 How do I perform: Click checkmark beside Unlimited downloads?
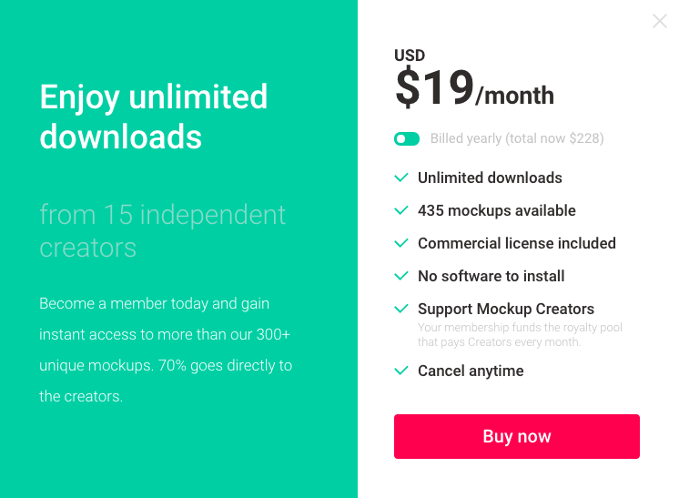click(400, 178)
